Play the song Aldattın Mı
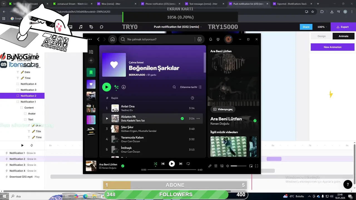Image resolution: width=356 pixels, height=200 pixels. pos(107,119)
